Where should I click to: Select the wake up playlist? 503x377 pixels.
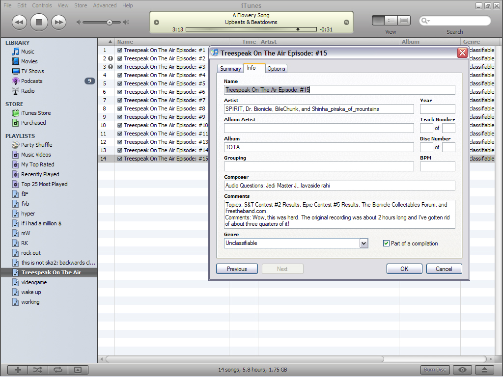[31, 293]
